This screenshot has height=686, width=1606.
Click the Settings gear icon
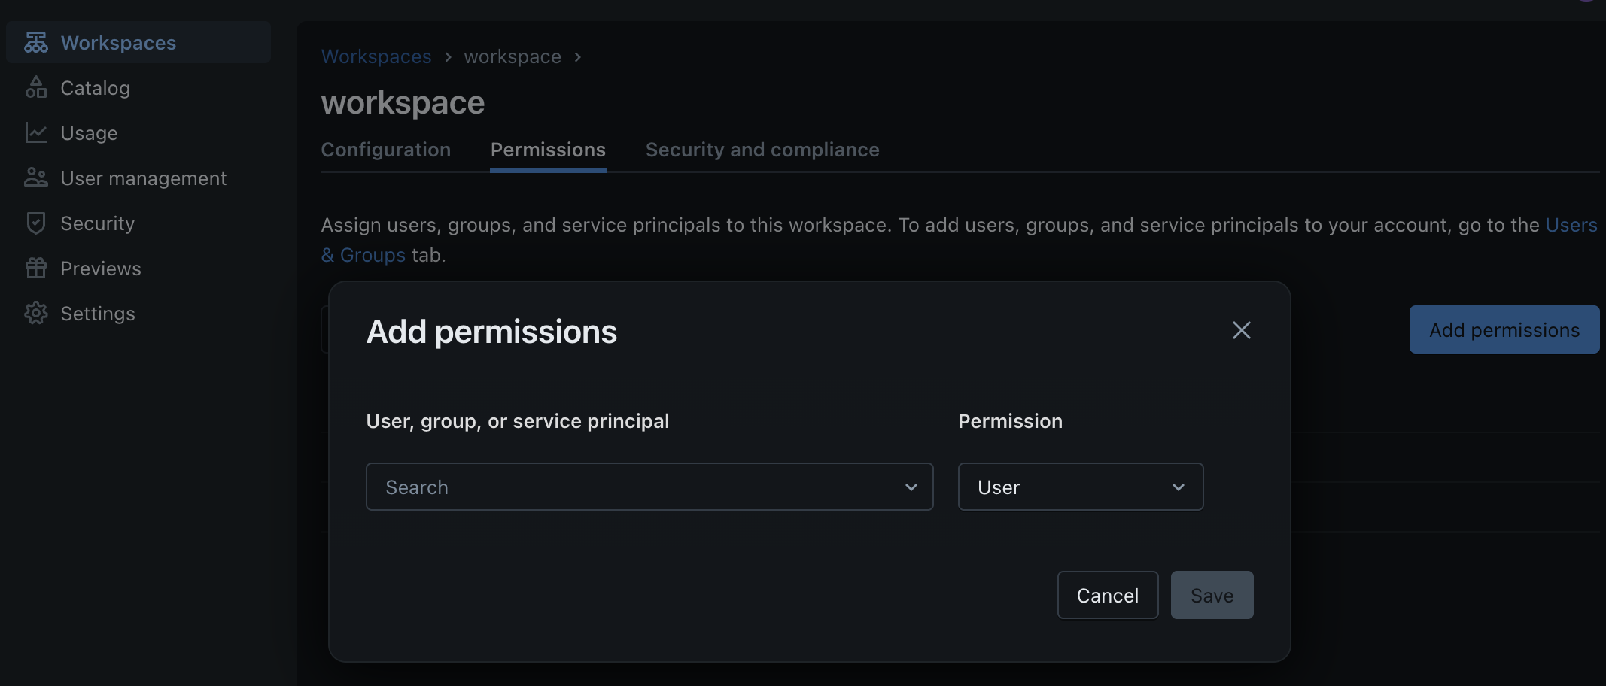pyautogui.click(x=35, y=314)
